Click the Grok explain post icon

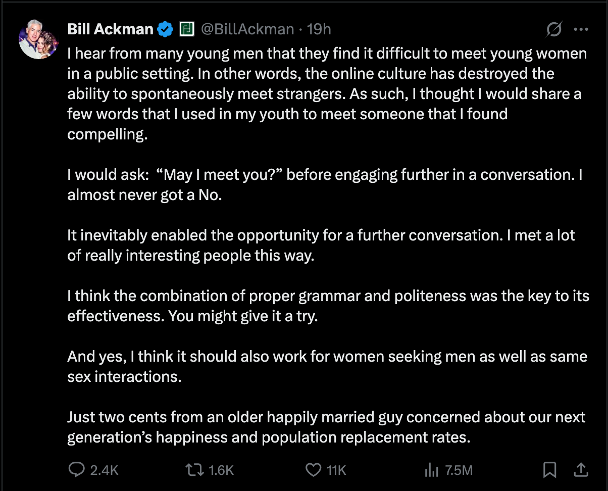click(x=553, y=30)
